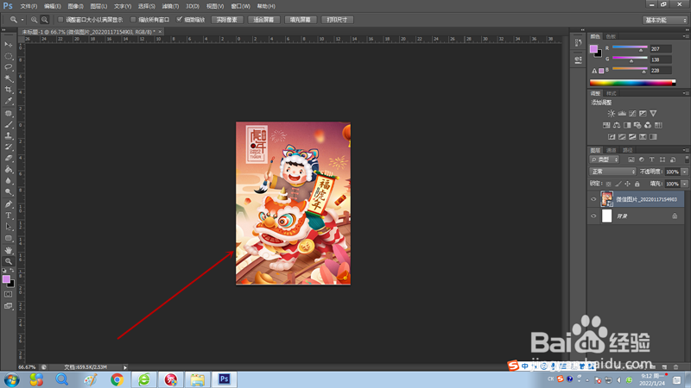This screenshot has width=691, height=388.
Task: Add Levels adjustment icon
Action: 622,114
